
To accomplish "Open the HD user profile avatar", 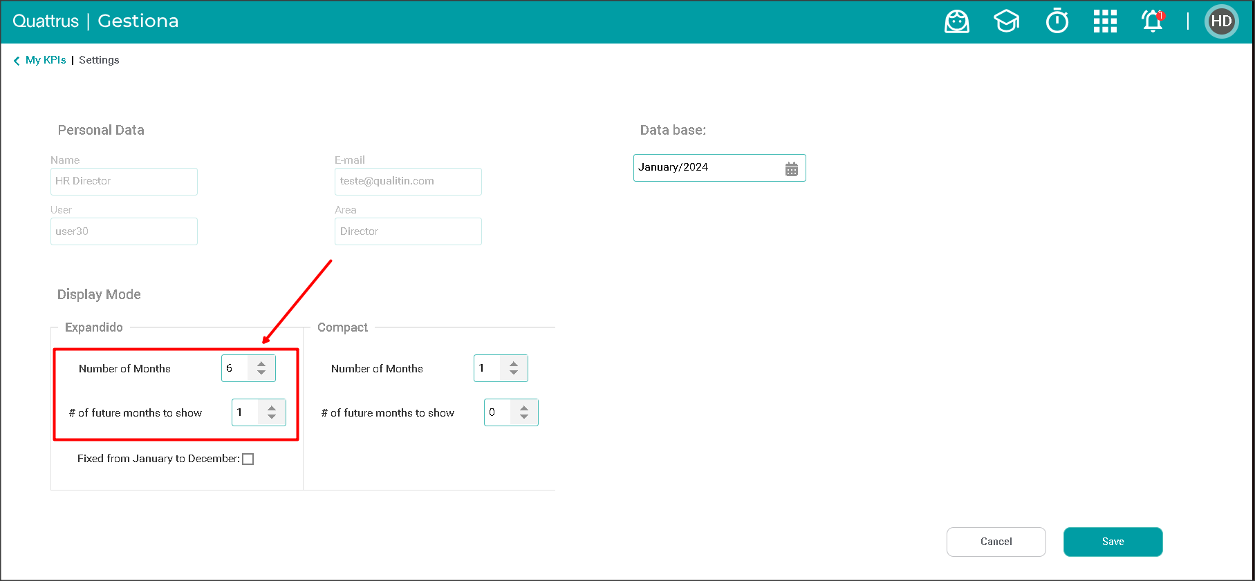I will 1221,21.
